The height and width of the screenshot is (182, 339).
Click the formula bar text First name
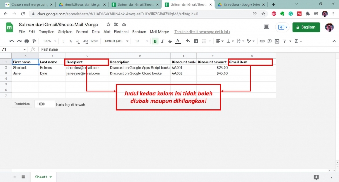(x=49, y=49)
